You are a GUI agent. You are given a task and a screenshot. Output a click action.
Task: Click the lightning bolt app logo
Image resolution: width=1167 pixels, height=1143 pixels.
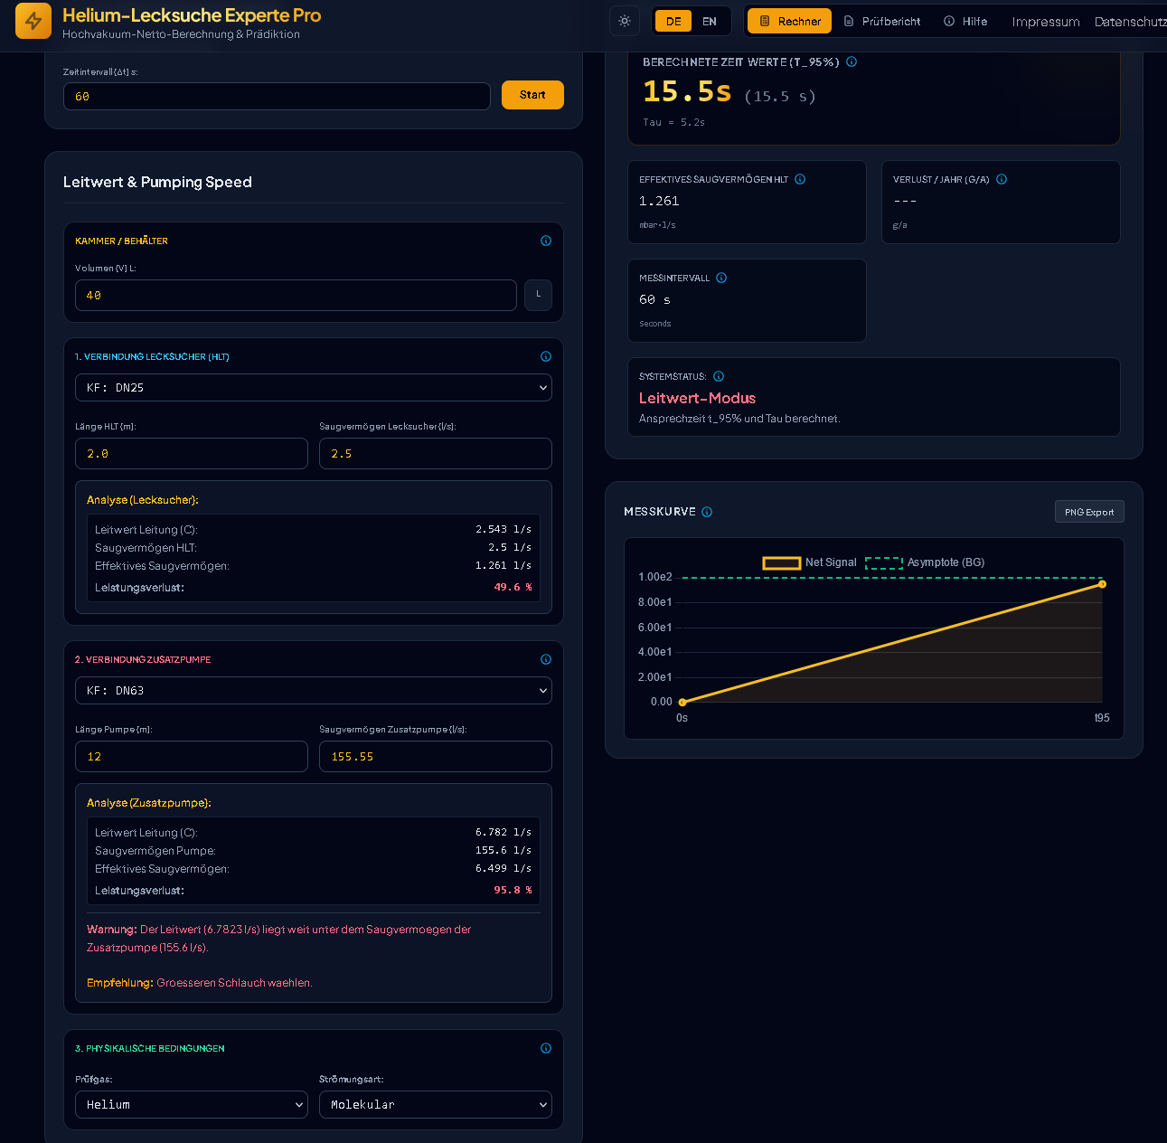[x=33, y=21]
